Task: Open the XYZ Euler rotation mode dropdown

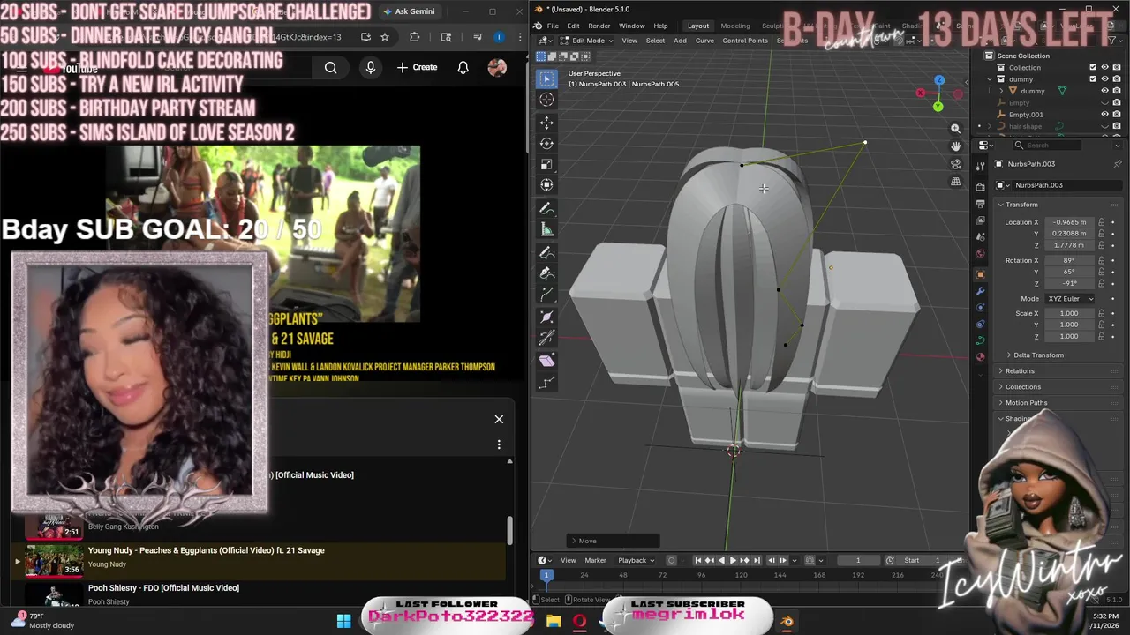Action: pos(1071,298)
